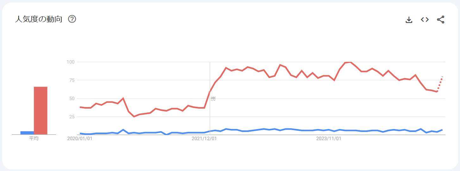The height and width of the screenshot is (171, 460).
Task: Click the red dotted forecast segment
Action: pyautogui.click(x=440, y=84)
